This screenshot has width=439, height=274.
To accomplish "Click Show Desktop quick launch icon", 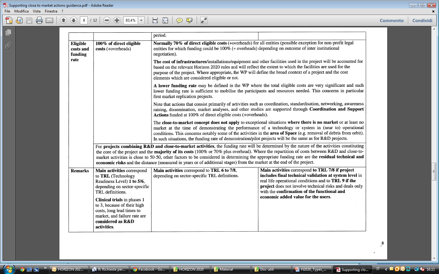I will coord(29,269).
